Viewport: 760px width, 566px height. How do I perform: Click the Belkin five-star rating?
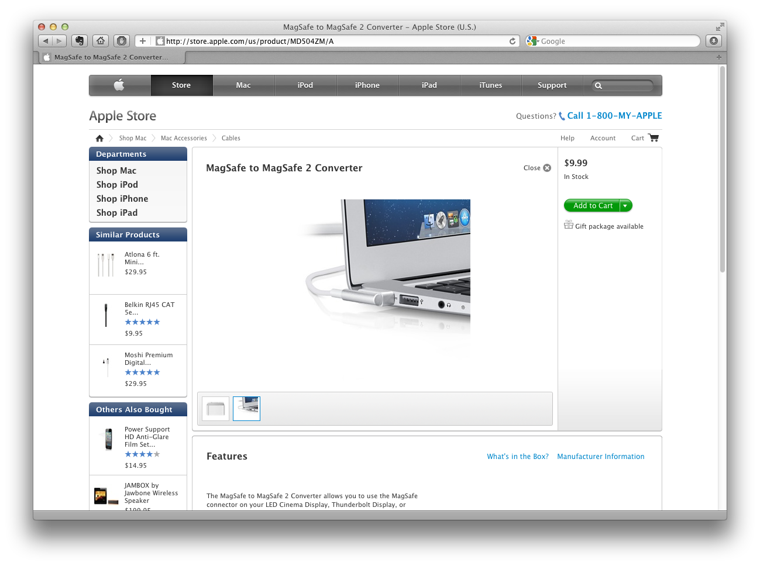point(142,322)
